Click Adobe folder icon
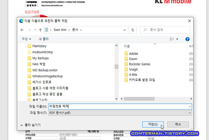Screen dimensions: 209x140 pyautogui.click(x=126, y=54)
